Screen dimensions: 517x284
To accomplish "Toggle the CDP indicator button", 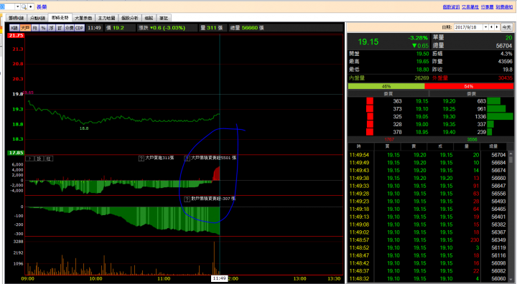I will coord(80,28).
